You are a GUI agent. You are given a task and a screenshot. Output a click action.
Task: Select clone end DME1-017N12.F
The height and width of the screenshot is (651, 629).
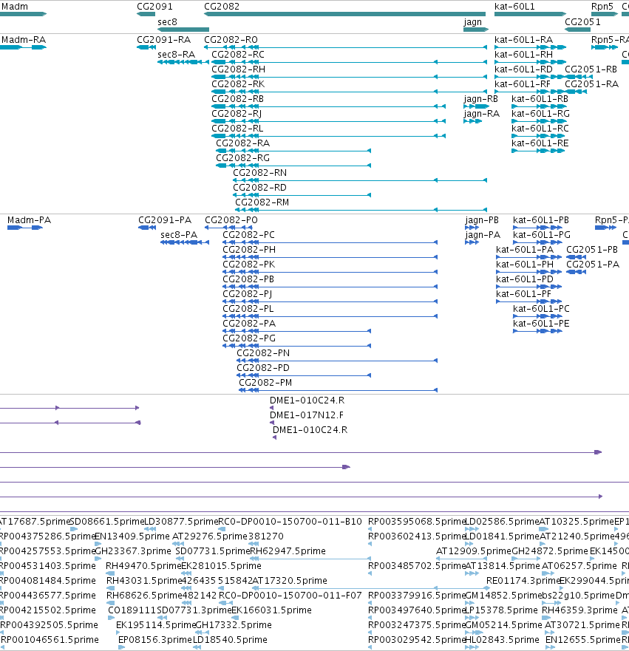point(307,415)
